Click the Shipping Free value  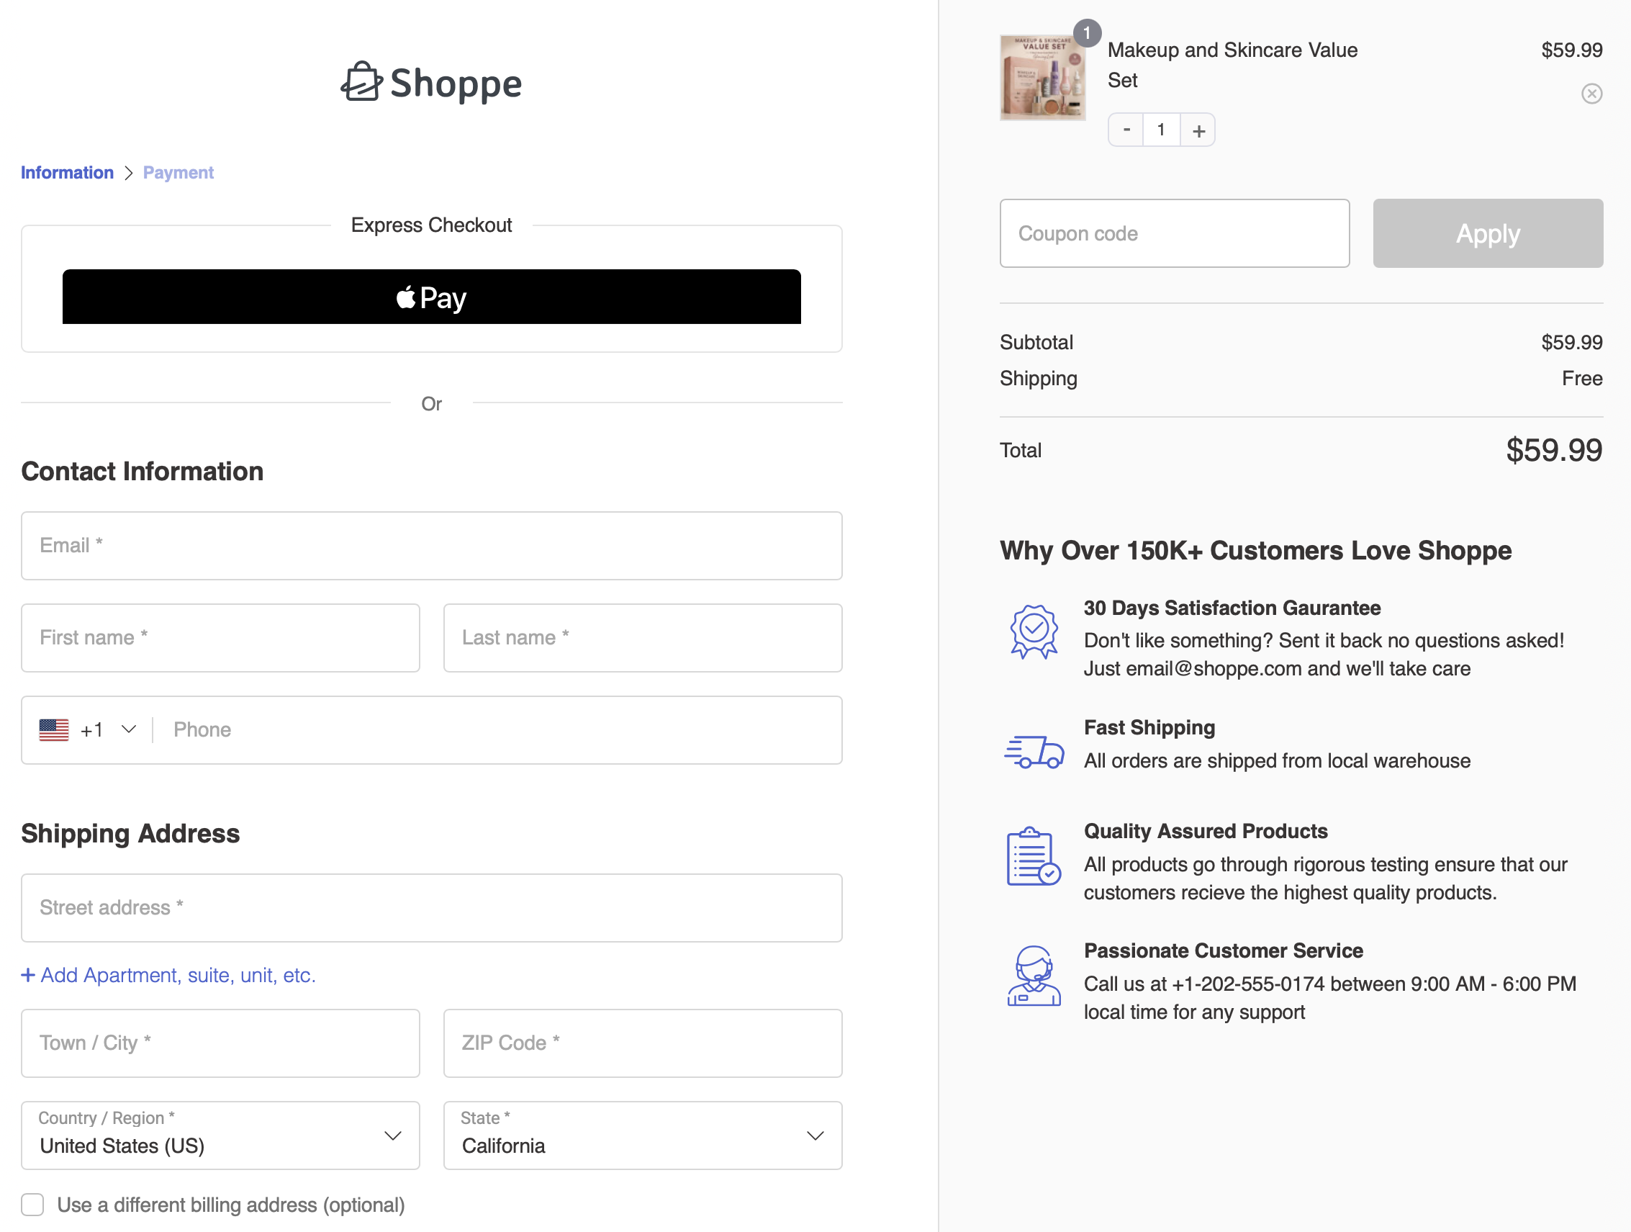click(x=1581, y=379)
